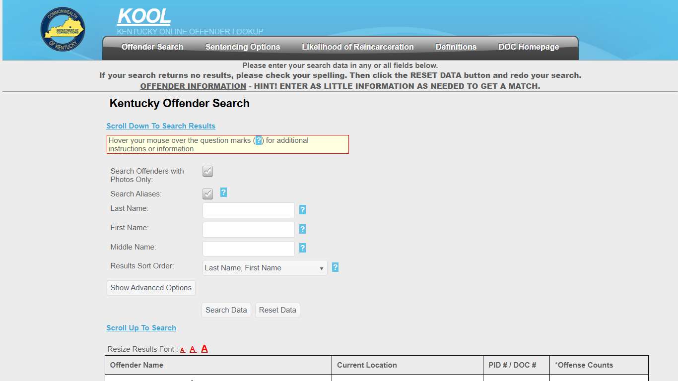Click inside the Last Name input field

click(x=248, y=210)
